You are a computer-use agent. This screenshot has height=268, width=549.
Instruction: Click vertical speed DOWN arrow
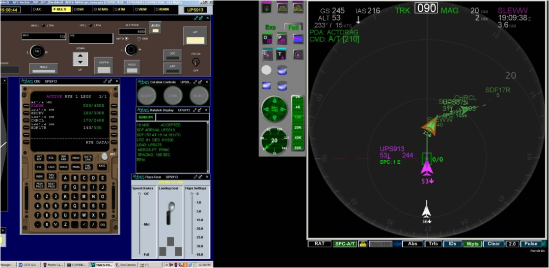(80, 56)
